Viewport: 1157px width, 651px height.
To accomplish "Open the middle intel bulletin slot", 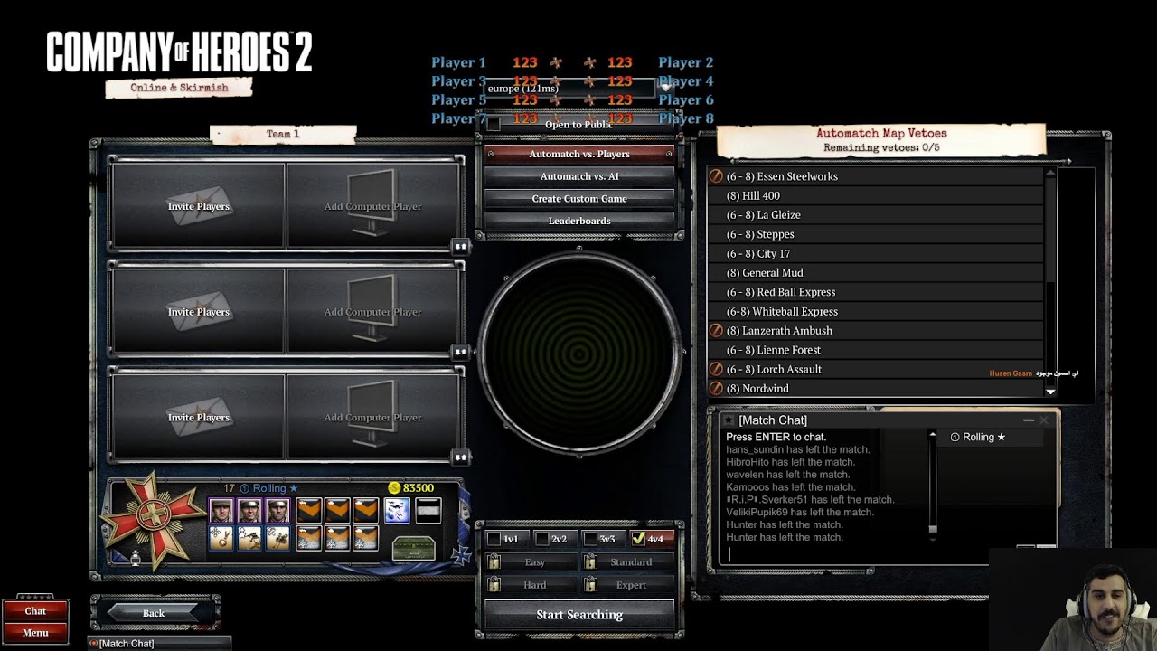I will point(249,539).
